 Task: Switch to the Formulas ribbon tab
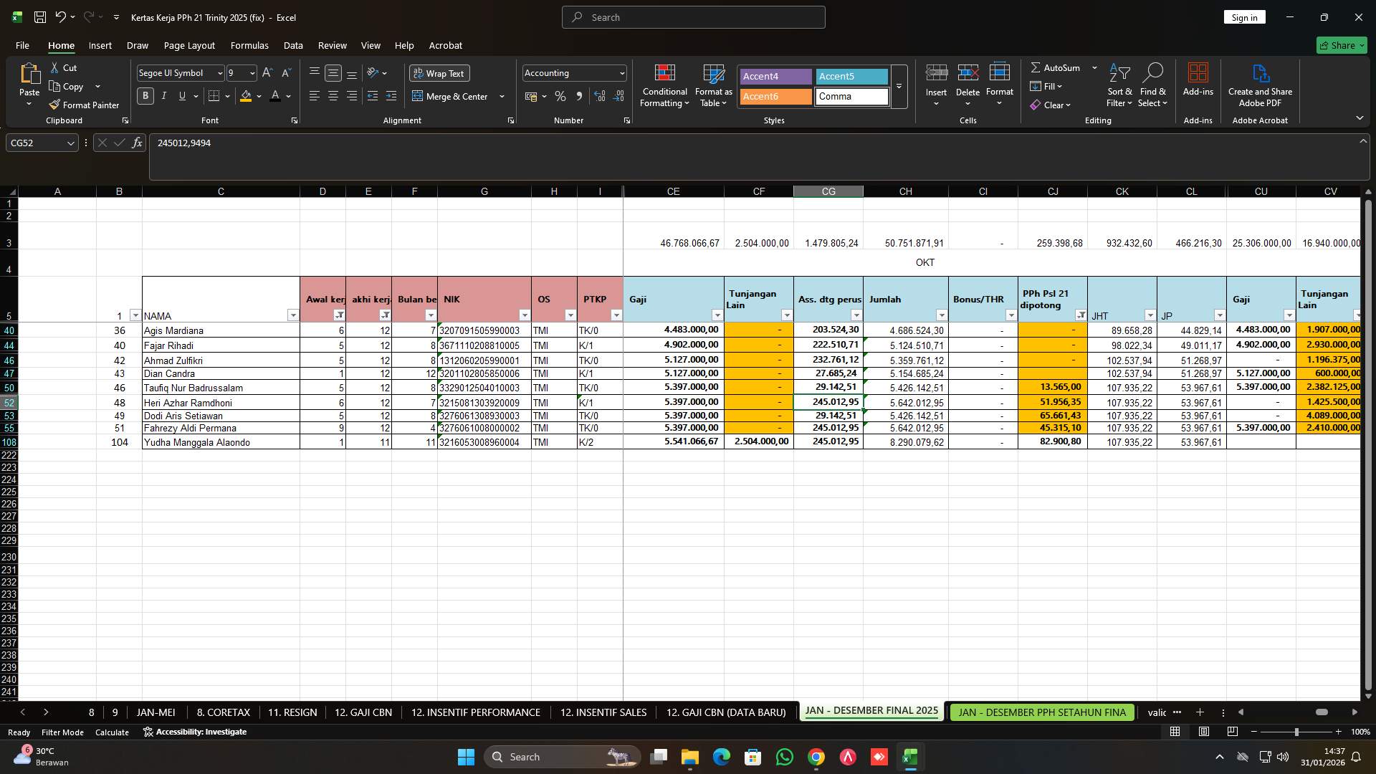click(x=249, y=45)
